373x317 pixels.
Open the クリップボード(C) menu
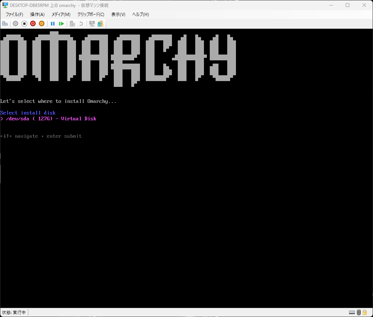click(x=91, y=15)
